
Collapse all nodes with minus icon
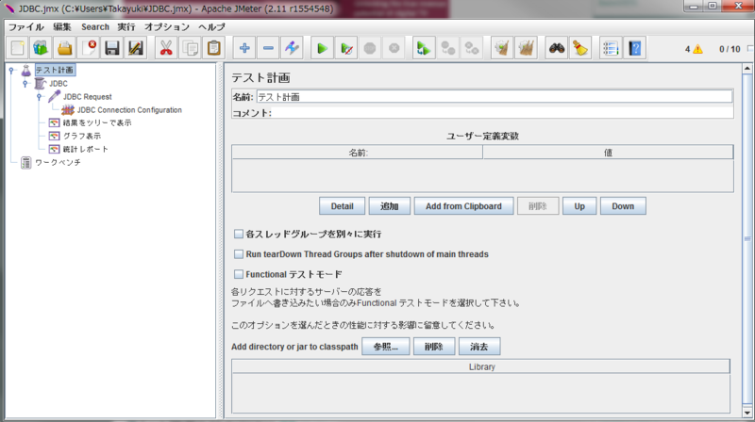(268, 48)
